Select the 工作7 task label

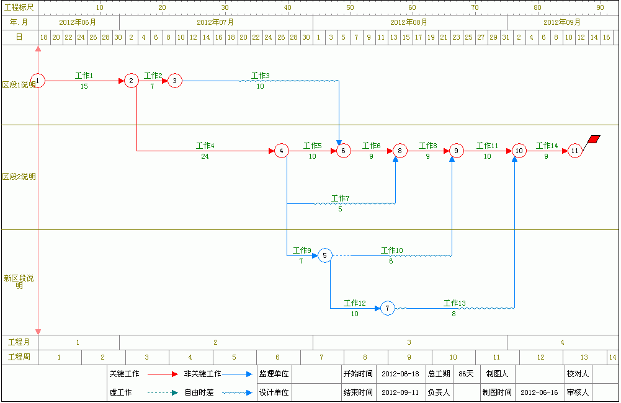click(340, 198)
